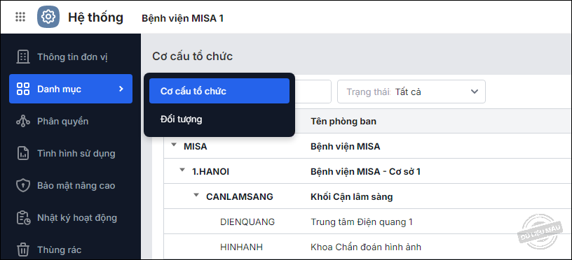
Task: Click the Bệnh viện MISA 1 header name
Action: click(182, 18)
